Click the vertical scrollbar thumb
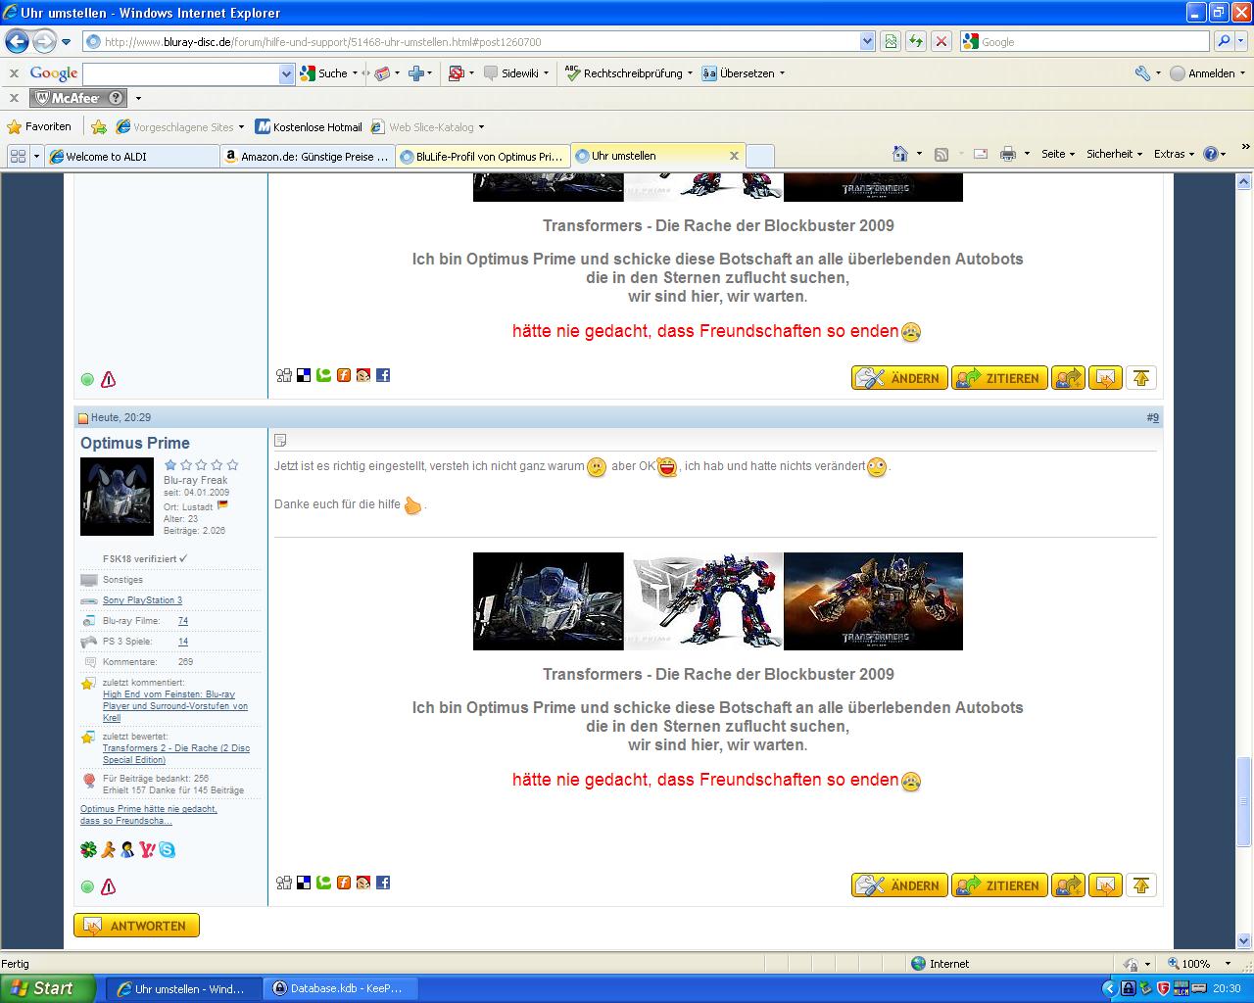The width and height of the screenshot is (1254, 1003). point(1244,801)
